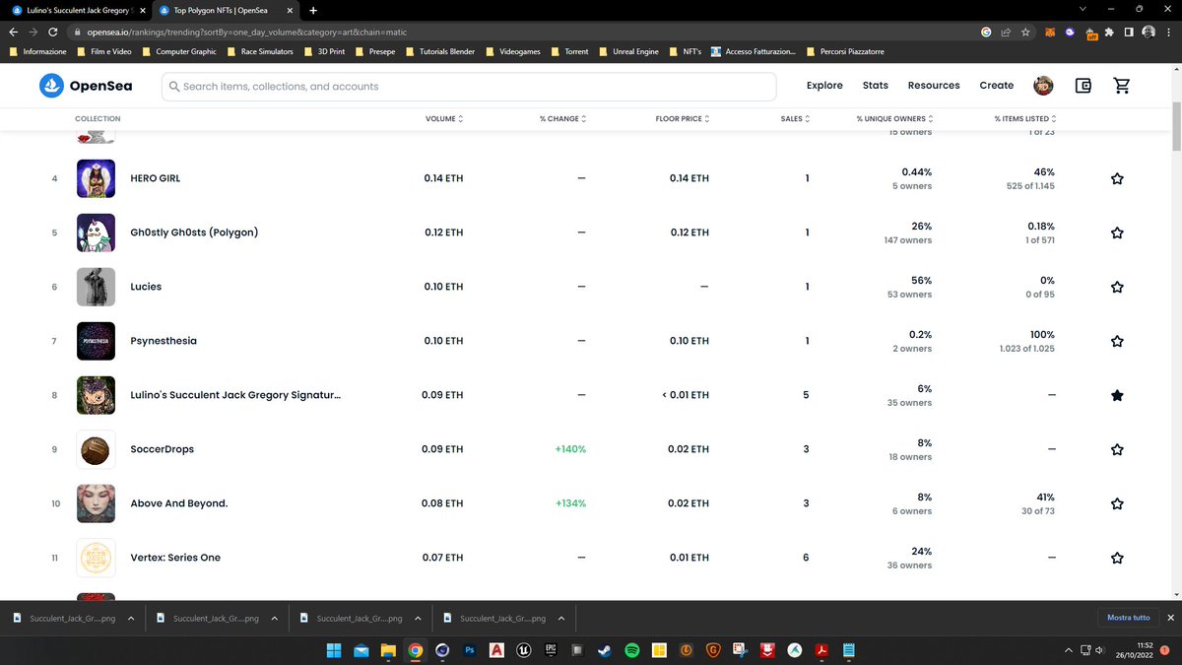Open Chrome tab search chevron

1083,9
